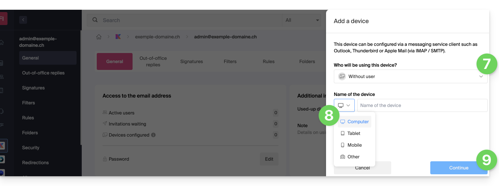Open the All search filter dropdown
Viewport: 499px width, 186px height.
point(302,20)
